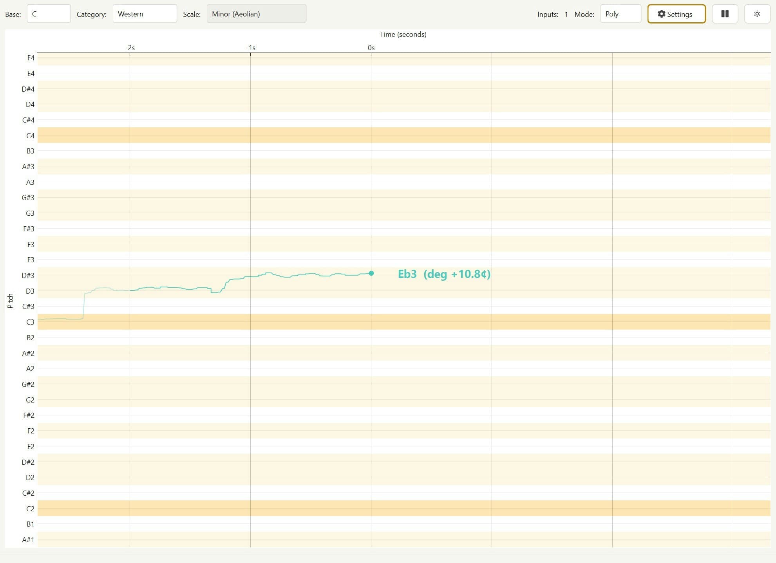Screen dimensions: 776x563
Task: Click the current pitch dot on the trace
Action: point(371,273)
